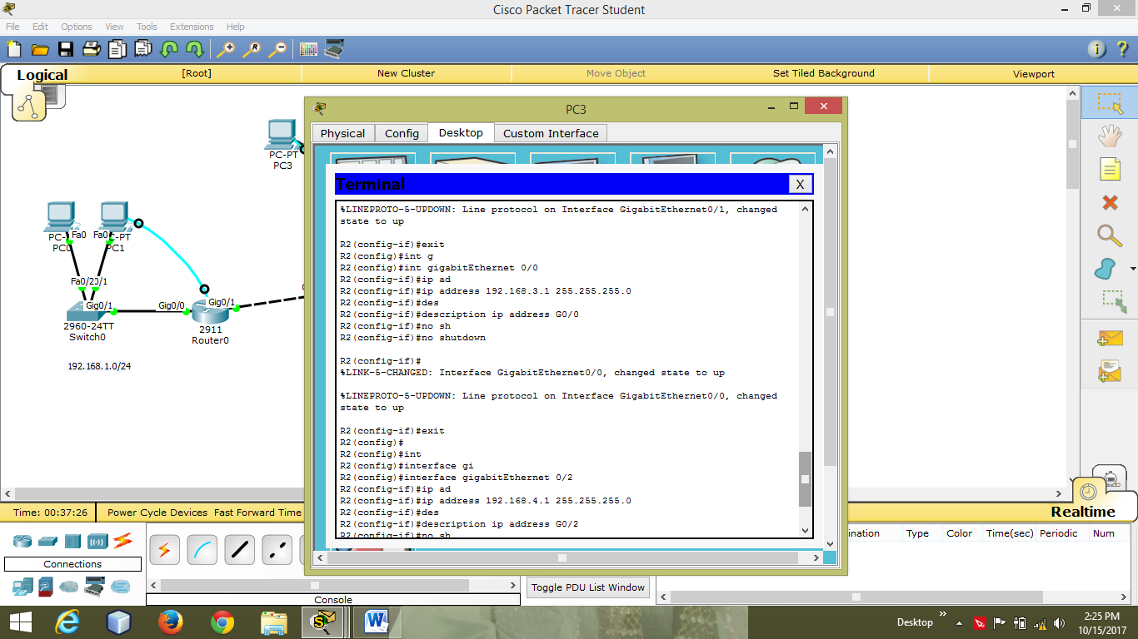Pick the red X Delete tool
This screenshot has height=639, width=1138.
coord(1110,202)
